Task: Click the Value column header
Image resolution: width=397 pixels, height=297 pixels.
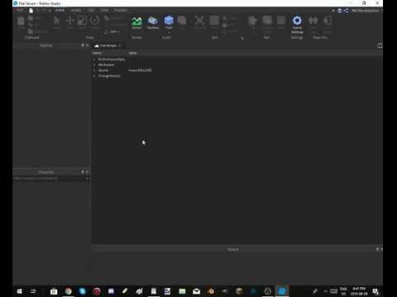Action: coord(132,53)
